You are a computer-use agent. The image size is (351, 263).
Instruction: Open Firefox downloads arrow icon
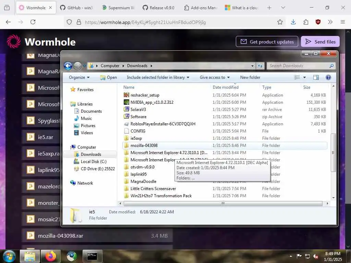pyautogui.click(x=293, y=22)
